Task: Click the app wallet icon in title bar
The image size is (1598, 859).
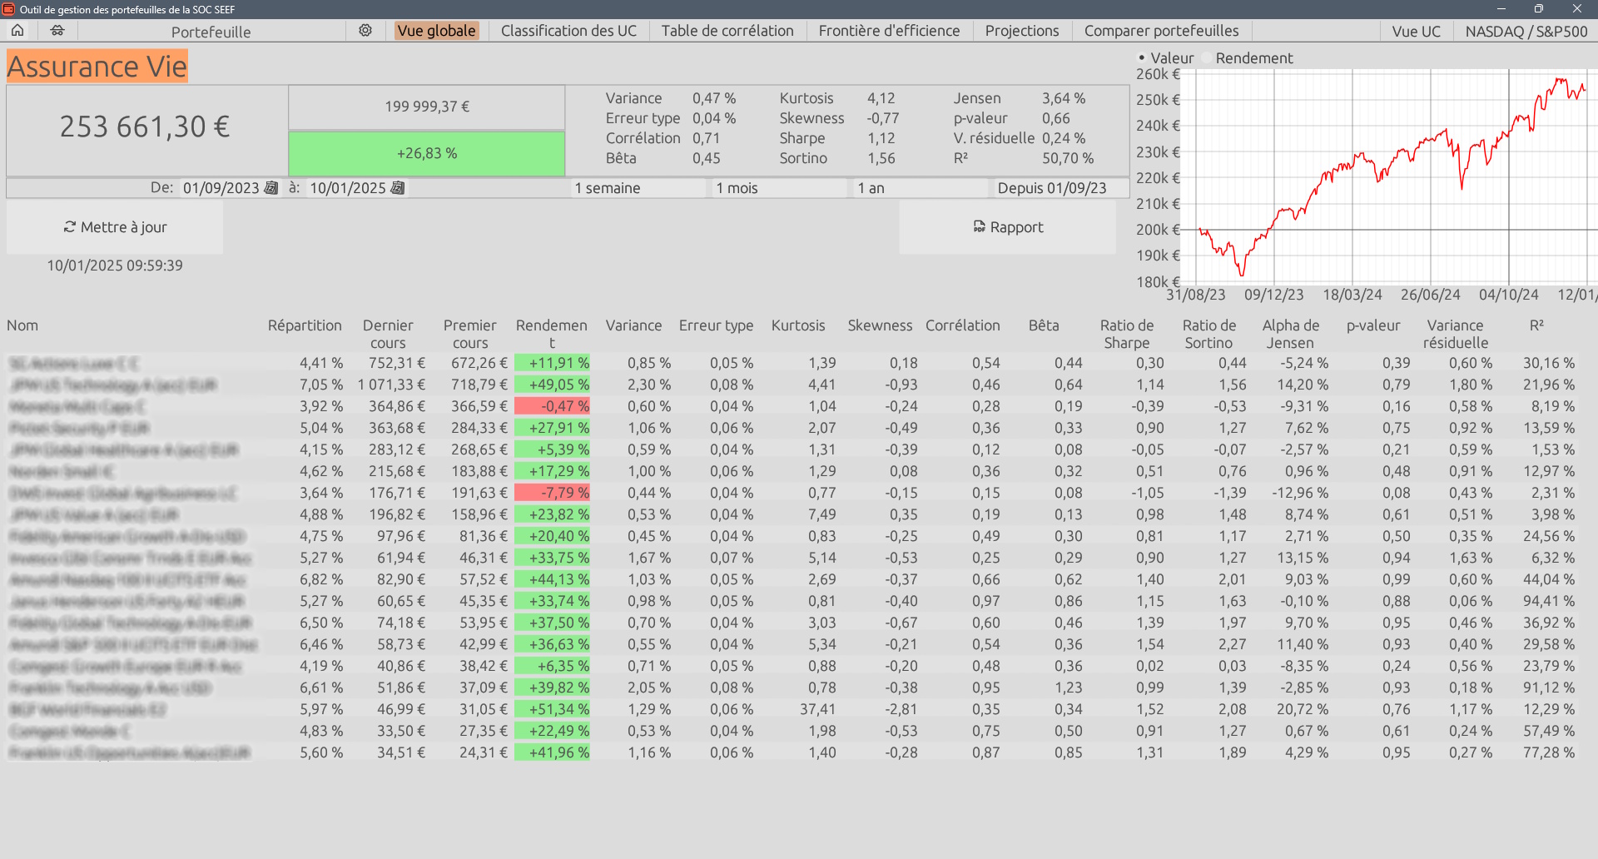Action: pos(8,9)
